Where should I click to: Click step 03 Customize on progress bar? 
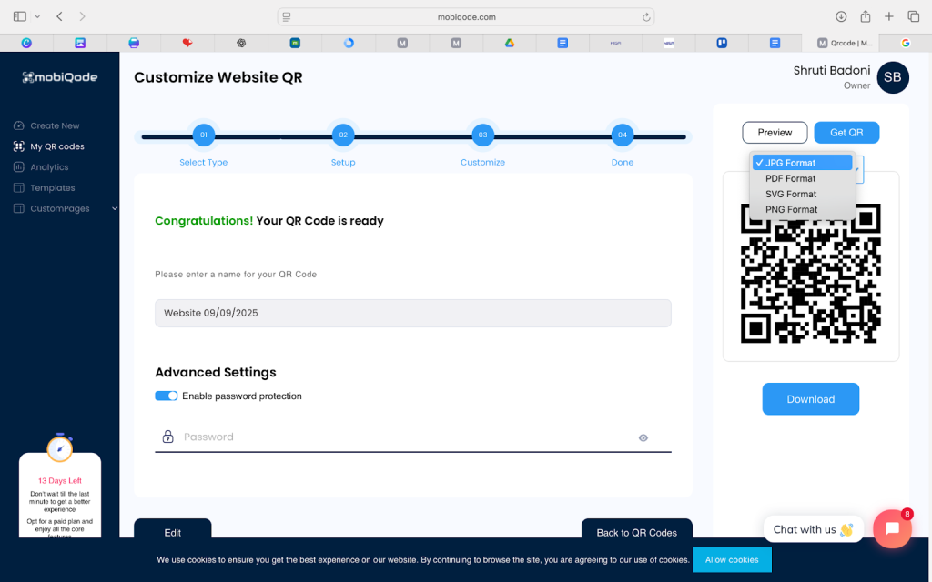click(x=482, y=135)
